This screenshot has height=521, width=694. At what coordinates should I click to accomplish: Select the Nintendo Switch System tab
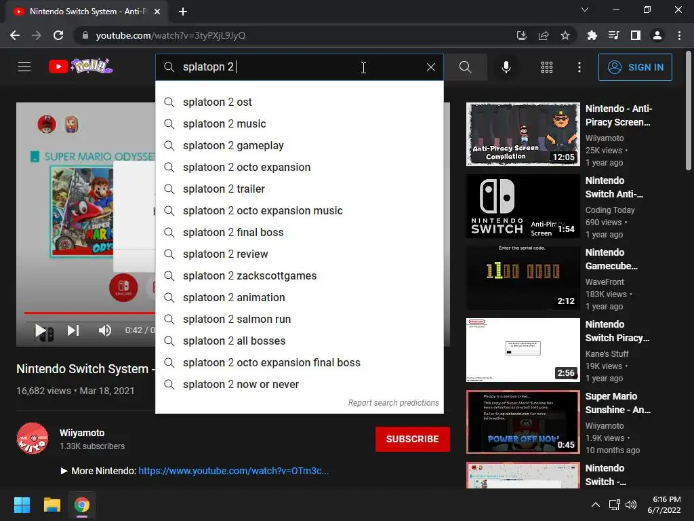click(x=87, y=12)
